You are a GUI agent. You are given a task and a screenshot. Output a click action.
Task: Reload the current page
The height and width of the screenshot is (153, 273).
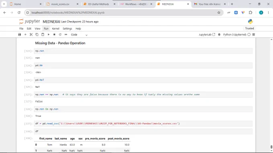[19, 12]
